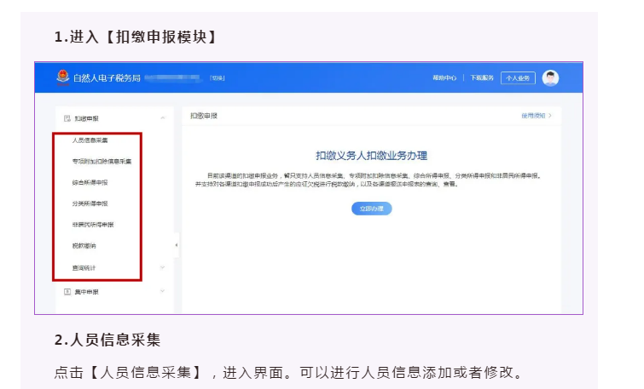Click the 扣缴义务人扣缴业务办理 heading

[371, 156]
